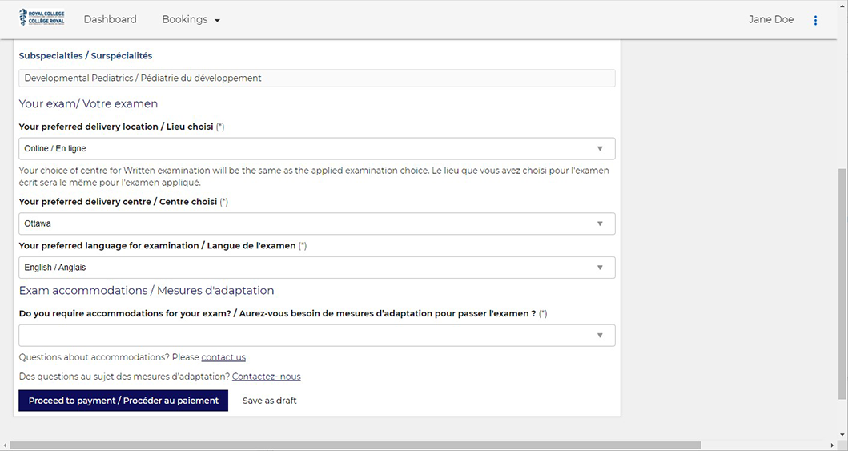
Task: Open the empty accommodations dropdown
Action: [317, 336]
